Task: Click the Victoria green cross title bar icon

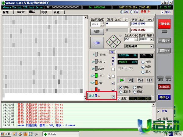Action: click(x=3, y=3)
